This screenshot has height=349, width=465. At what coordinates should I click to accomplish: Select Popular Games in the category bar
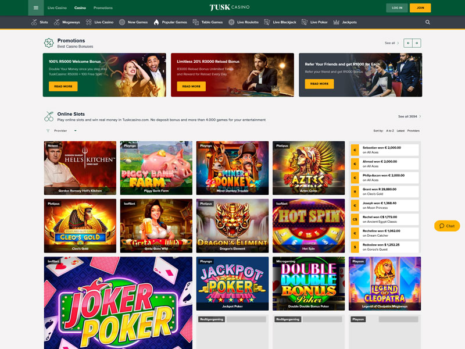(x=174, y=22)
